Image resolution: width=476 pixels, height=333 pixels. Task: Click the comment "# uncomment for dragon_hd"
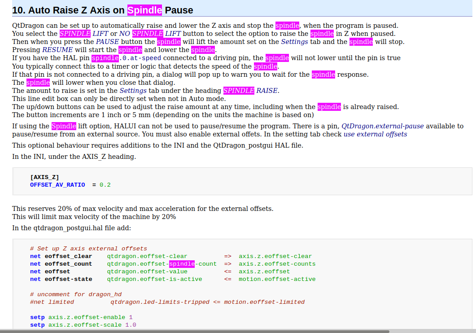pos(76,294)
